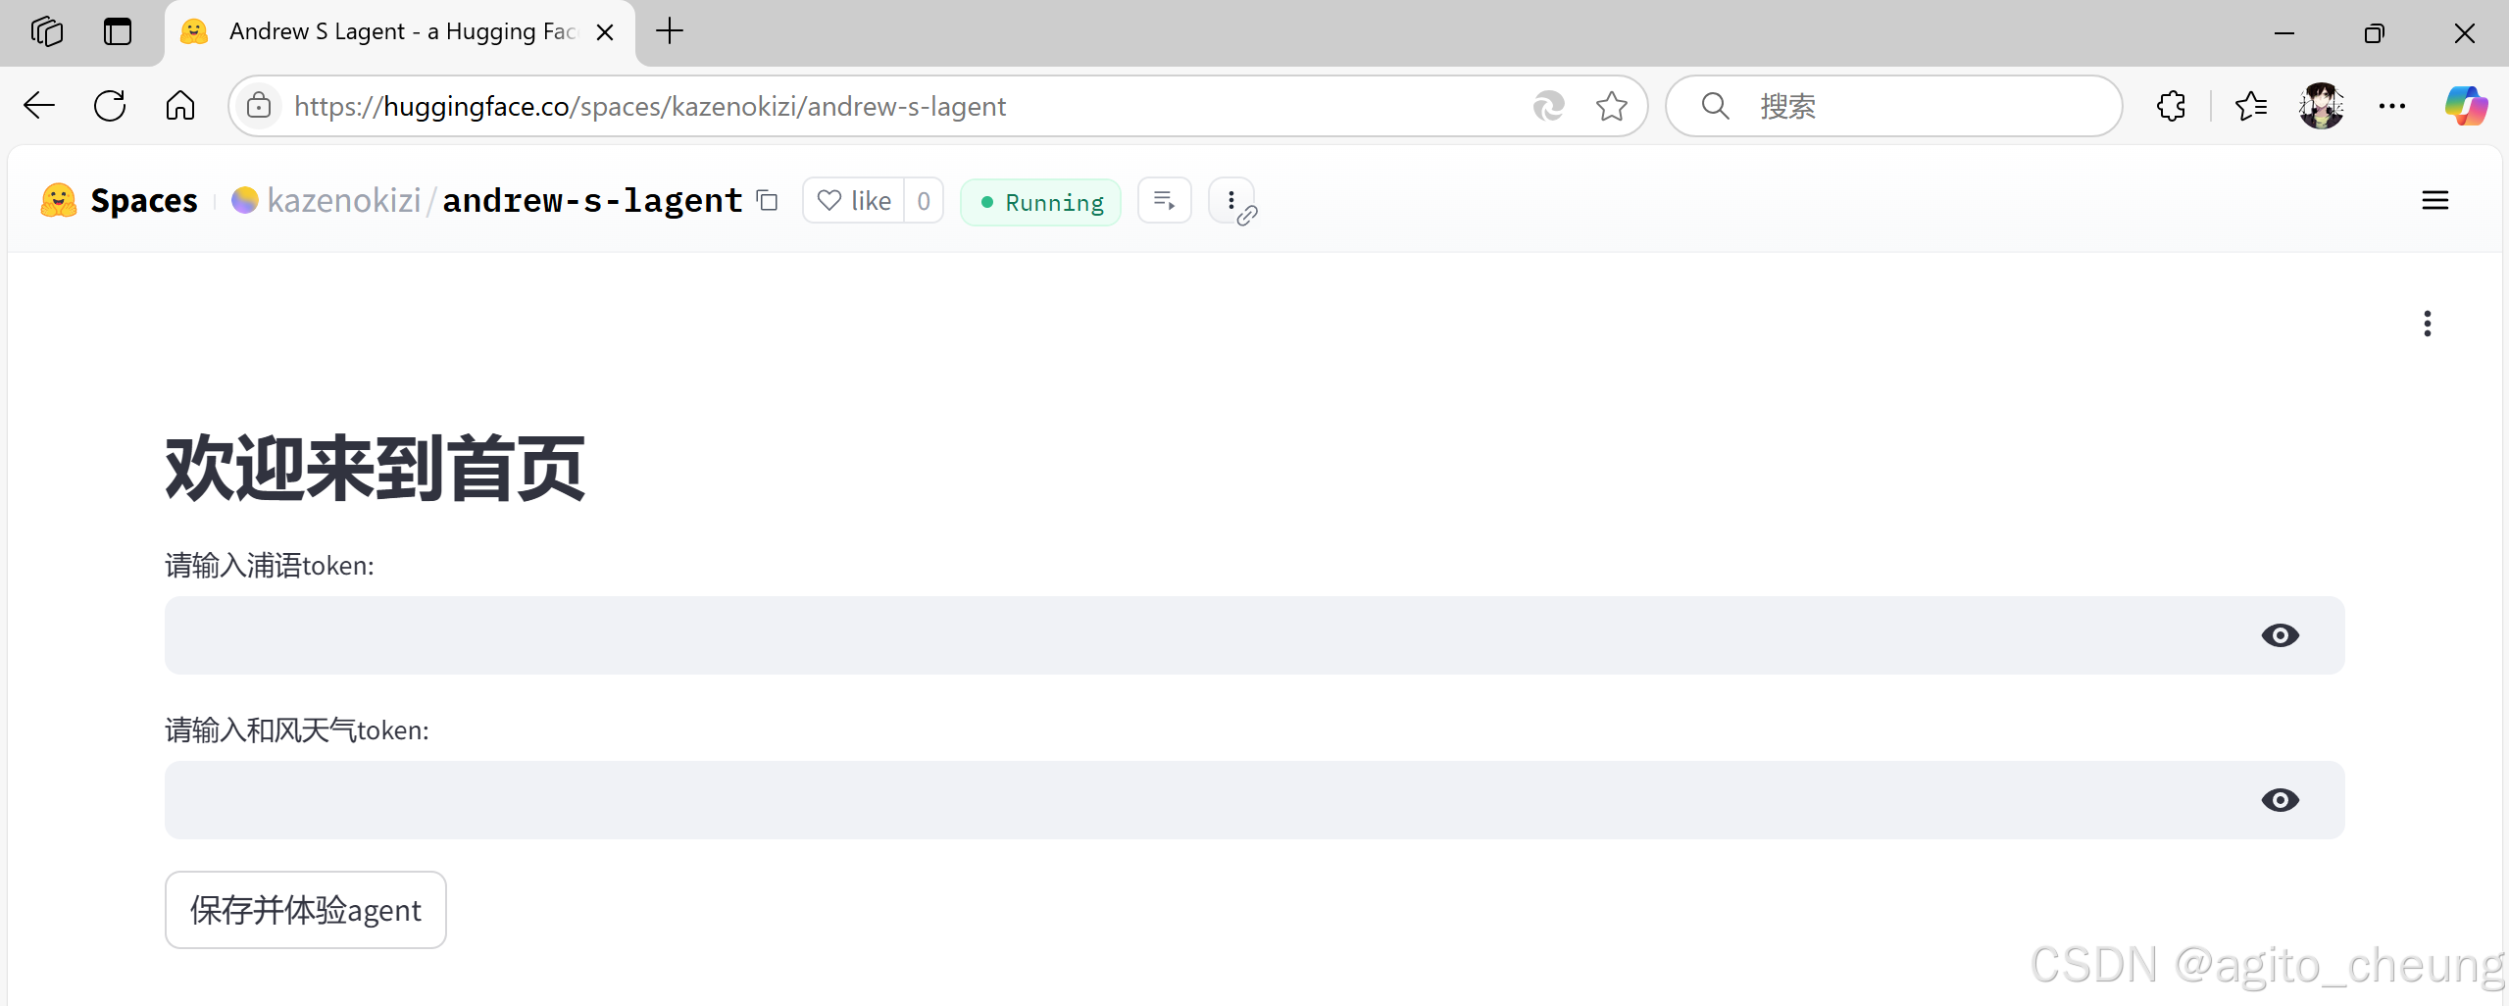View the like count 0
Screen dimensions: 2509x1006
[x=924, y=201]
